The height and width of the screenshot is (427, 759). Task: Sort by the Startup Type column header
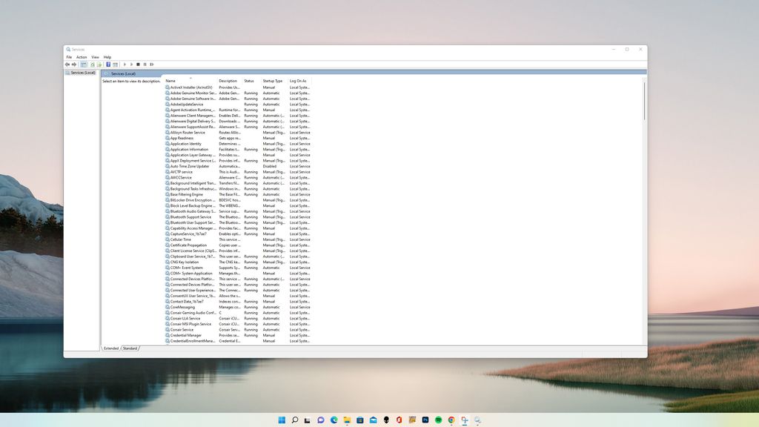point(271,81)
